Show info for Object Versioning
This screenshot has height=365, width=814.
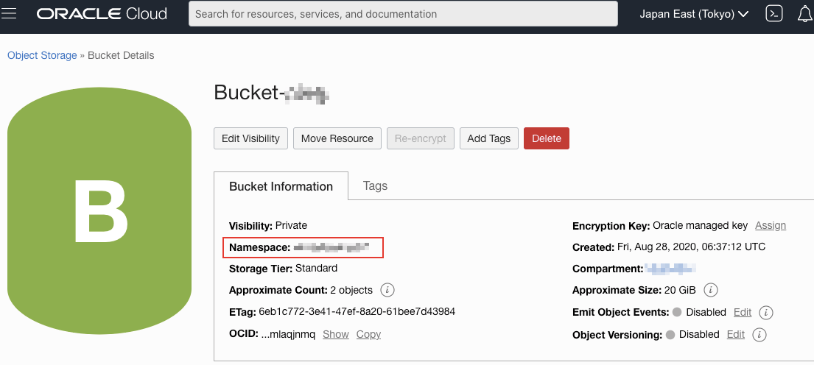click(x=759, y=334)
